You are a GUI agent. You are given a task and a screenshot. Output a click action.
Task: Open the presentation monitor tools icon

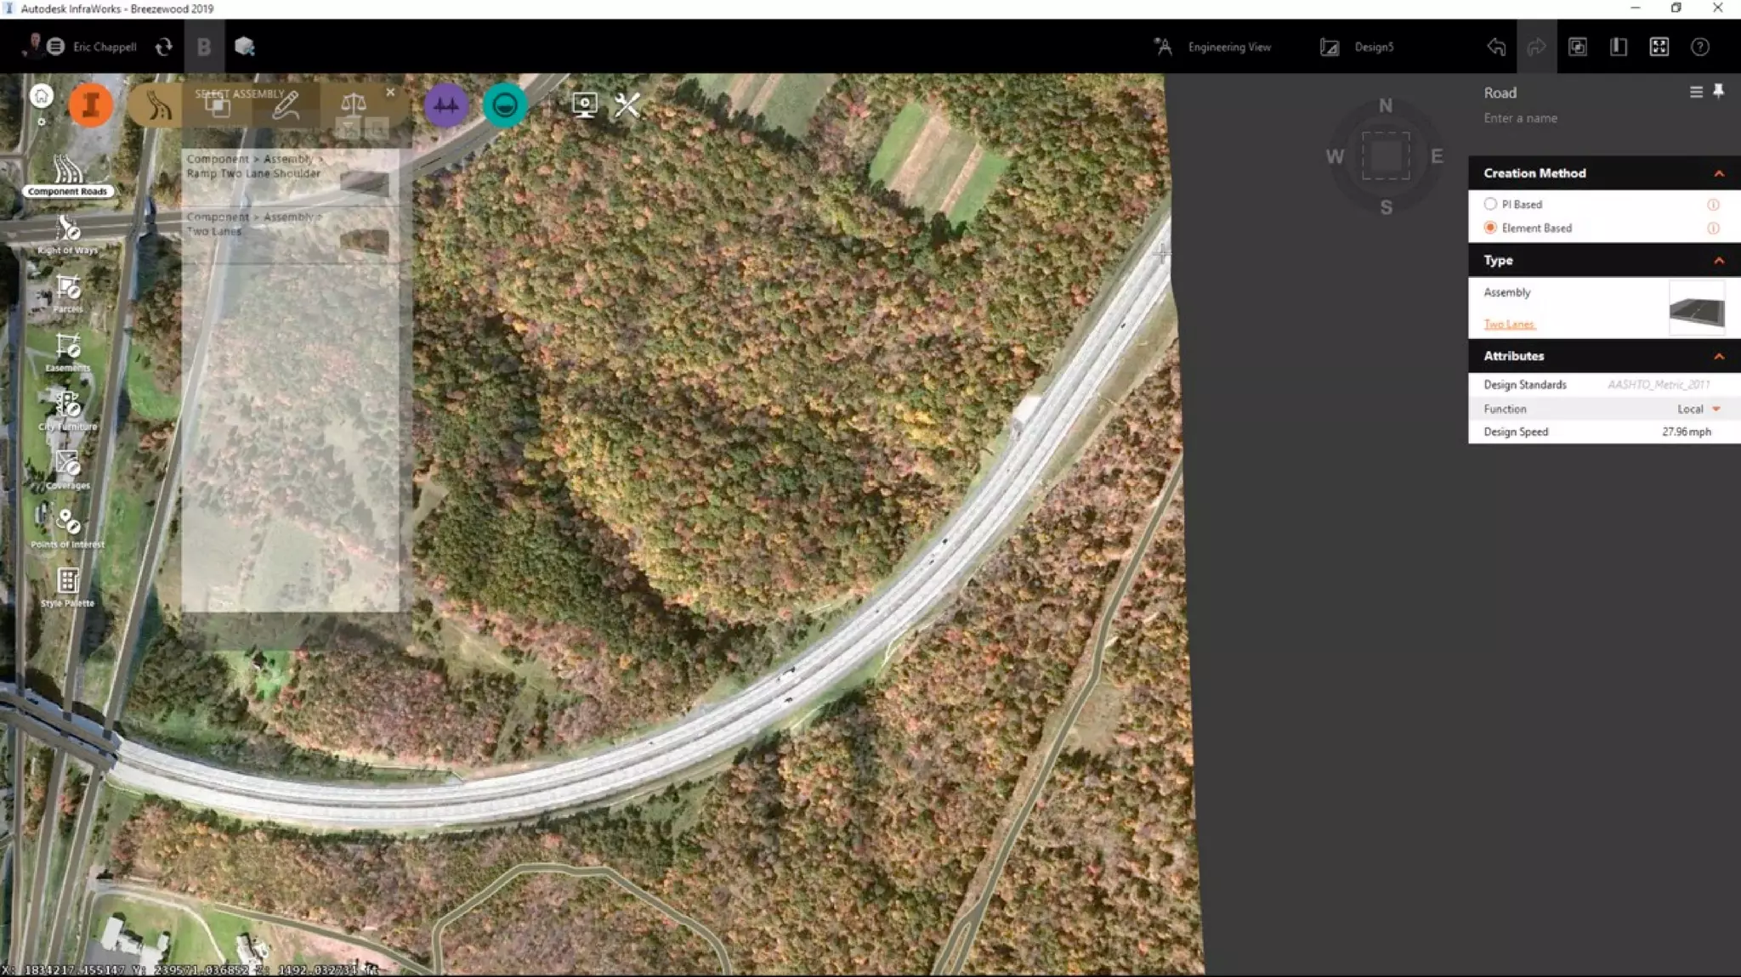(584, 105)
